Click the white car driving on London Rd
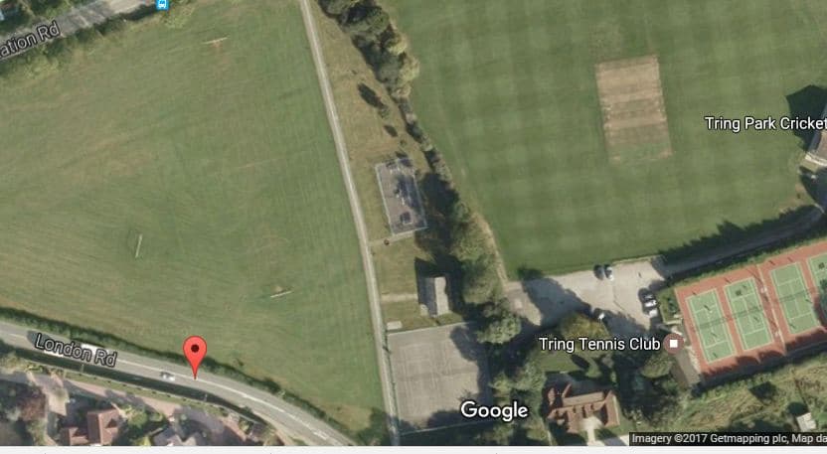Image resolution: width=827 pixels, height=454 pixels. 168,376
